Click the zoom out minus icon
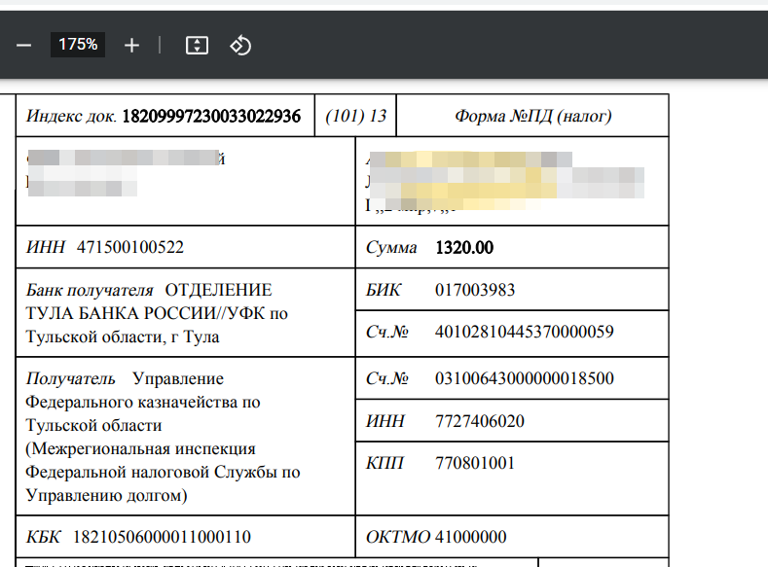The height and width of the screenshot is (567, 768). (24, 45)
